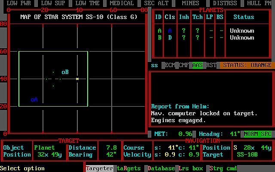This screenshot has width=275, height=172.
Task: Click target Position 32x 49y
Action: pos(50,154)
